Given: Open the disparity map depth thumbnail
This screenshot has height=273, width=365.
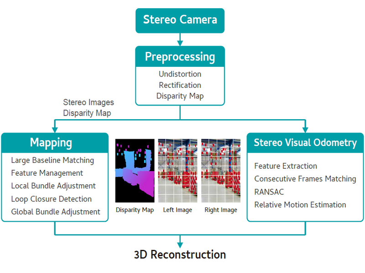Looking at the screenshot, I should click(135, 171).
